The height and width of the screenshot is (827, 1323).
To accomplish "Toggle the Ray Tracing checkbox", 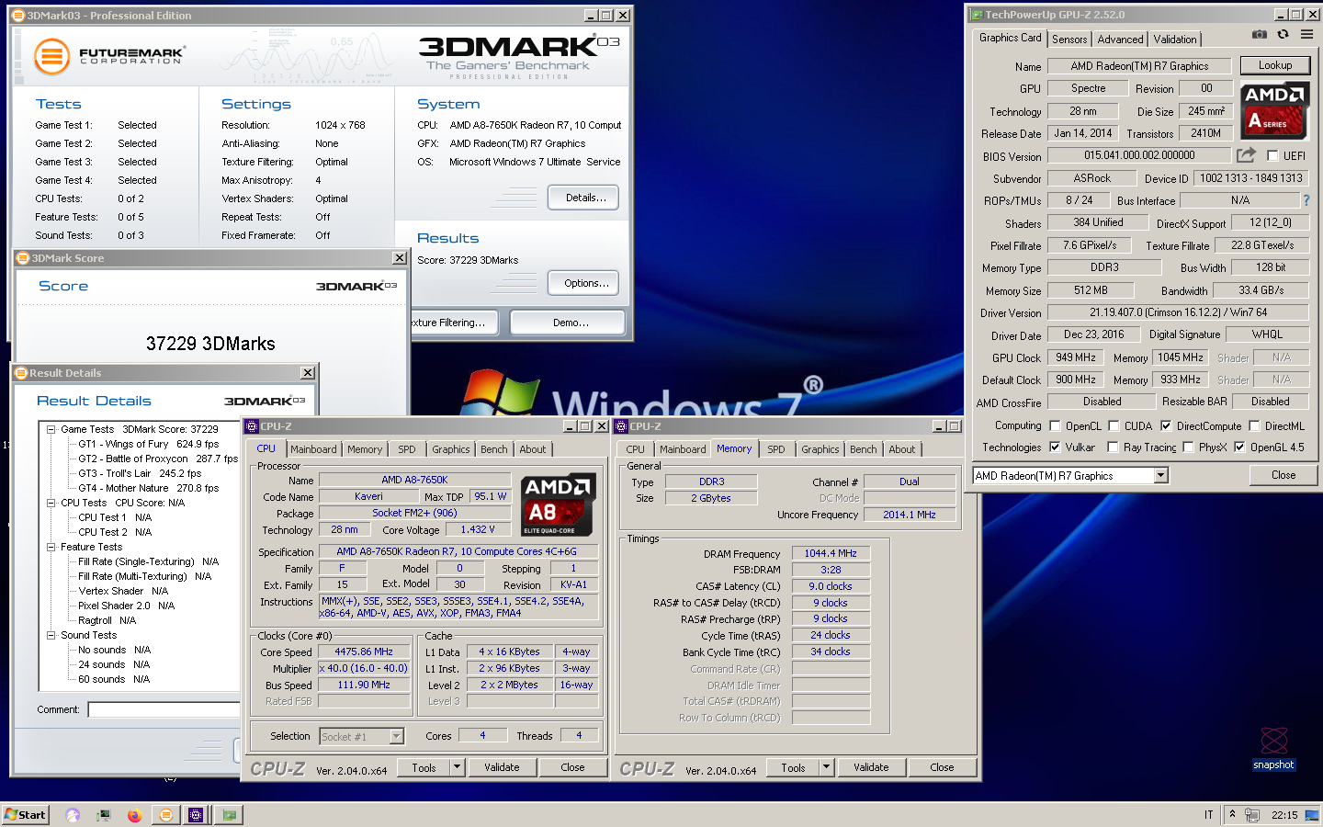I will 1114,447.
